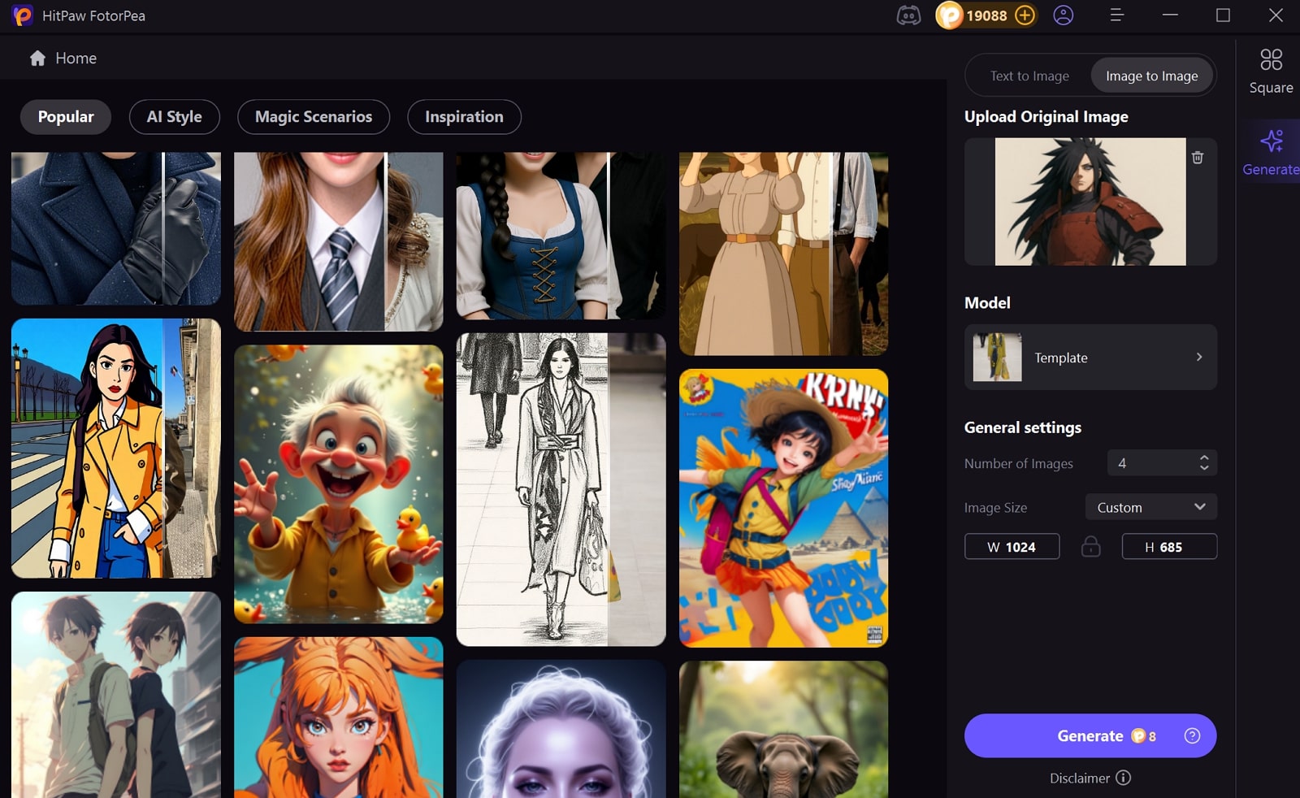The image size is (1300, 798).
Task: Select the orange-haired cartoon girl sample
Action: pyautogui.click(x=339, y=718)
